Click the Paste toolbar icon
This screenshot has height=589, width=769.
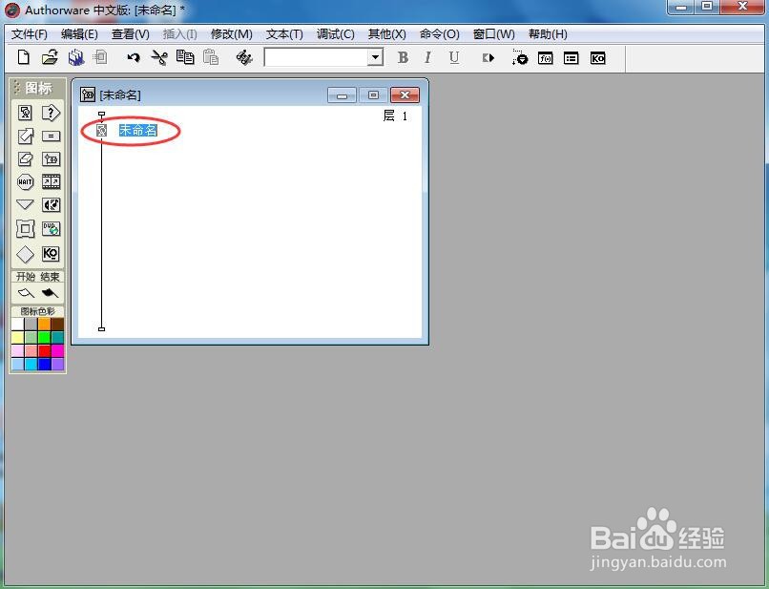211,57
